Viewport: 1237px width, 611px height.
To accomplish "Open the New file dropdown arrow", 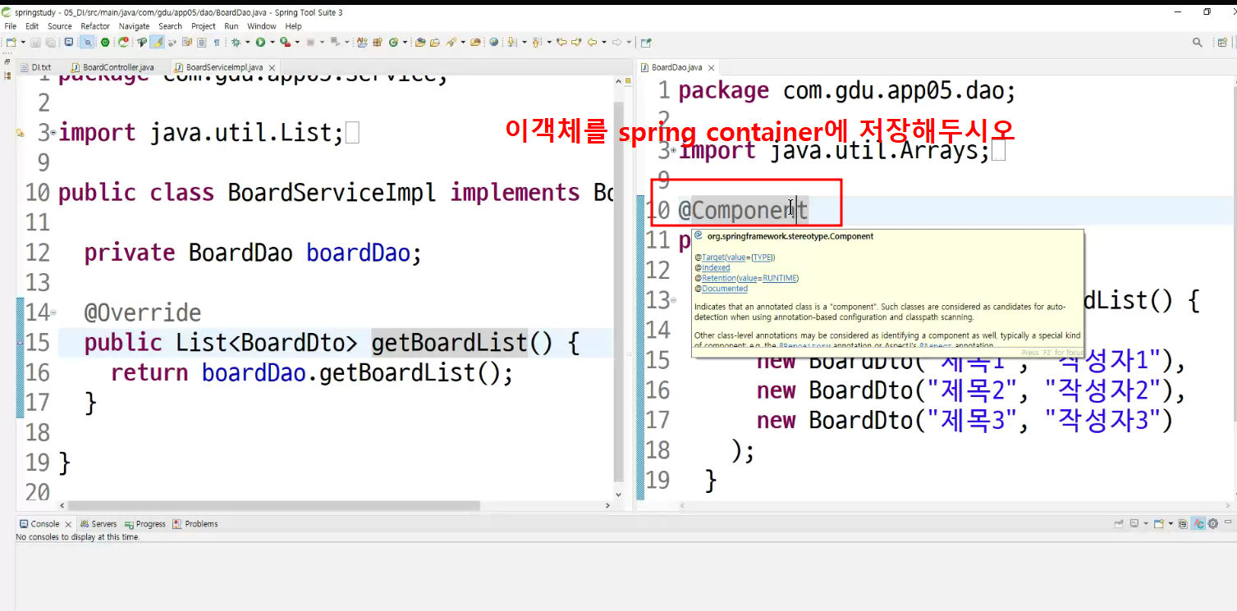I will click(x=23, y=42).
